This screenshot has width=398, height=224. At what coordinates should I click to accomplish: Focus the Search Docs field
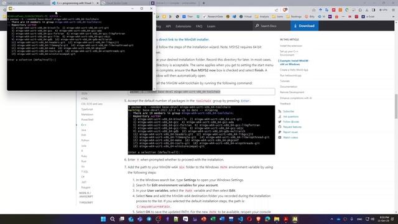tap(271, 26)
